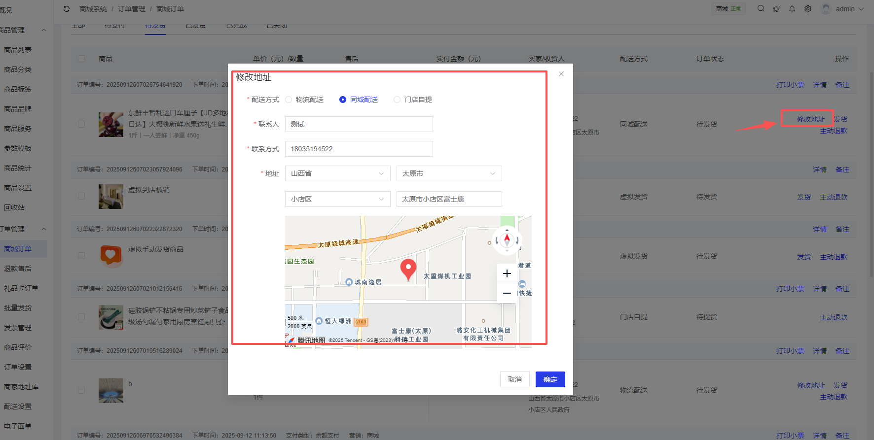Screen dimensions: 874x440
Task: Open 礼品卡订单 in the sidebar menu
Action: point(21,288)
